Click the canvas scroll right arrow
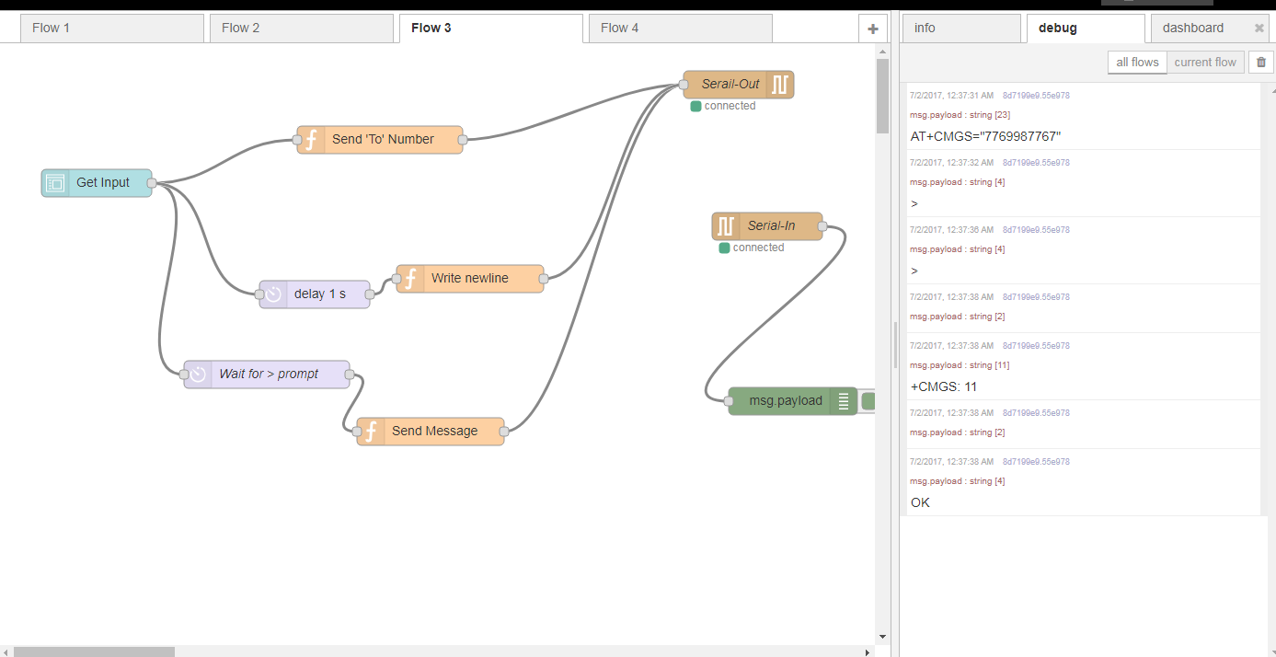Image resolution: width=1276 pixels, height=657 pixels. pos(868,651)
